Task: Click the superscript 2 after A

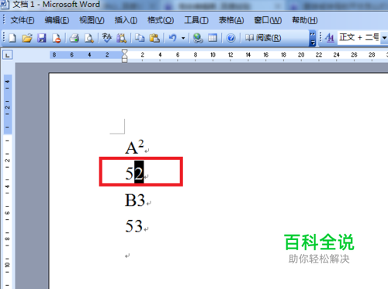Action: click(140, 144)
